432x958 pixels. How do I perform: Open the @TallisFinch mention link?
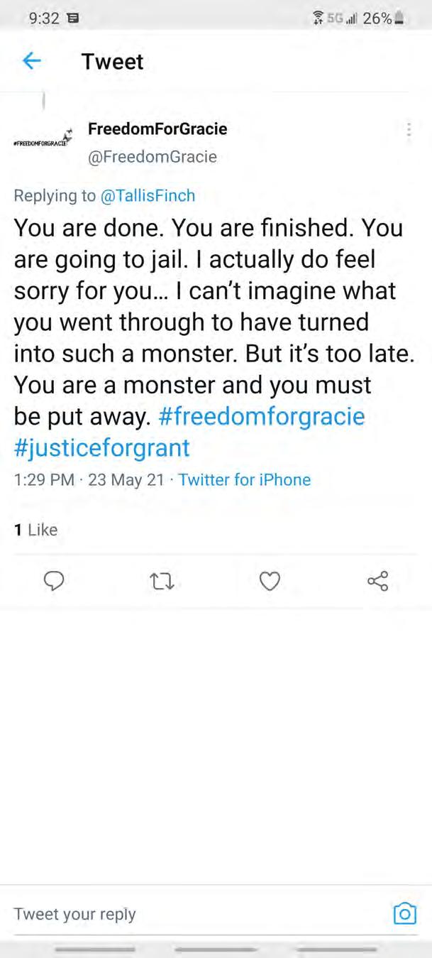tap(148, 195)
